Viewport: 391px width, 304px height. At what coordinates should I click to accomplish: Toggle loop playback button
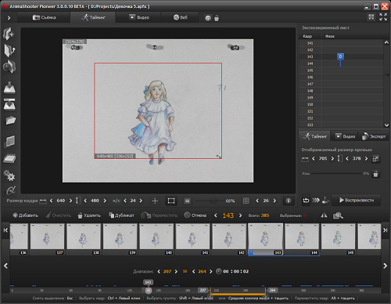coord(306,201)
